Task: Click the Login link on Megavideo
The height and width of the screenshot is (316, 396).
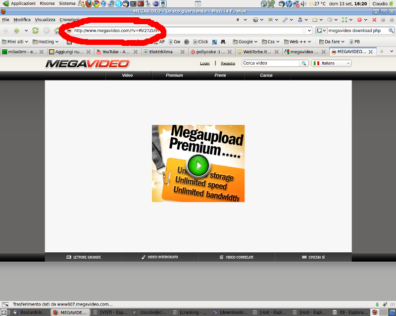Action: point(205,64)
